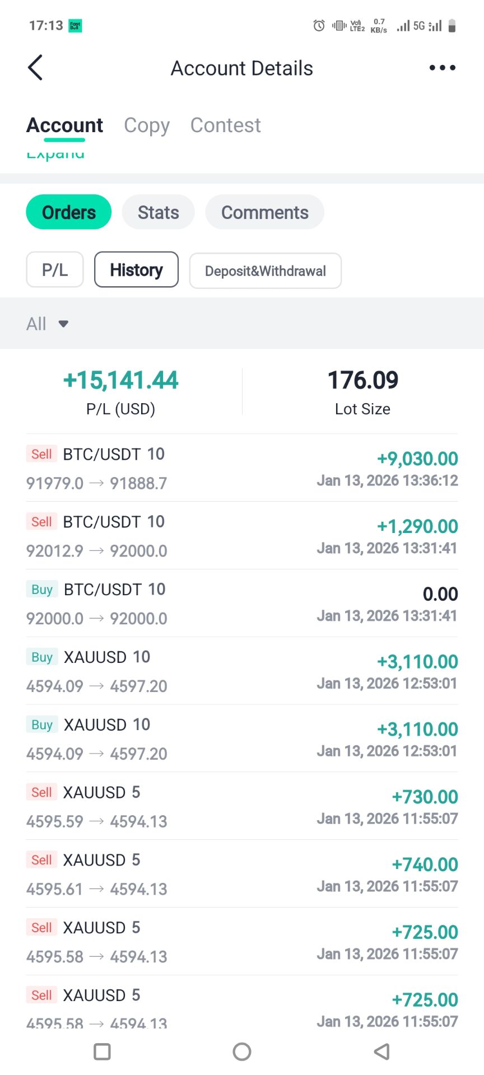The width and height of the screenshot is (484, 1075).
Task: Tap the Android recent apps square
Action: [x=102, y=1051]
